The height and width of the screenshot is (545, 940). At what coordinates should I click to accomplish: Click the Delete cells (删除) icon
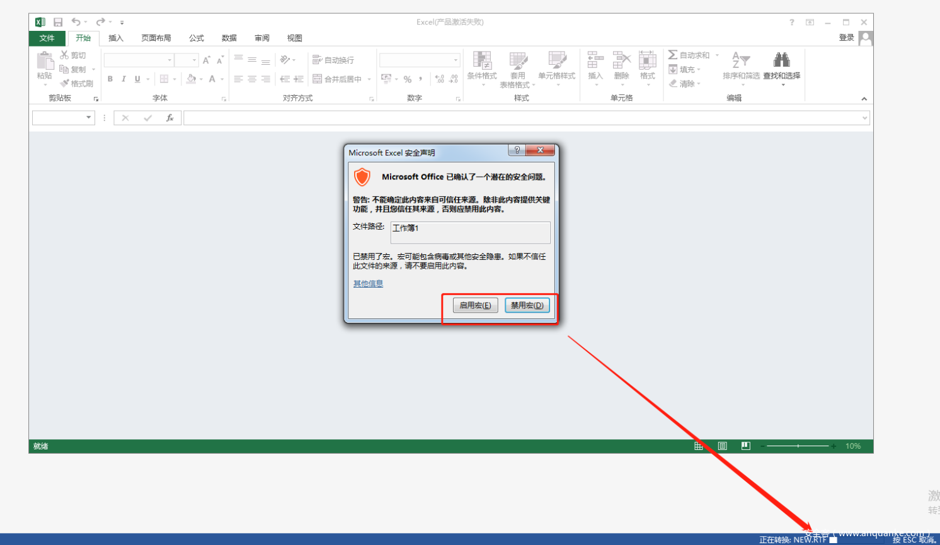click(621, 60)
